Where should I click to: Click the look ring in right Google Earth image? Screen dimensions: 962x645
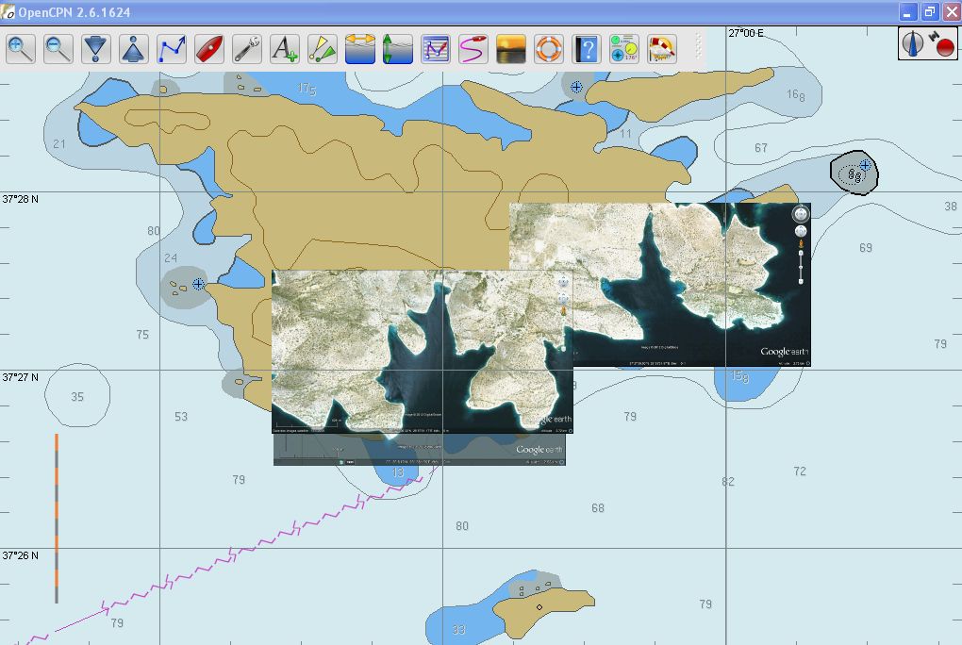pos(800,213)
